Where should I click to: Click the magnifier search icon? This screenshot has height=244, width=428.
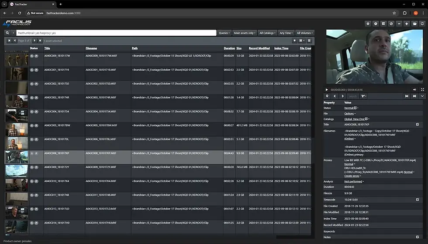[x=7, y=33]
